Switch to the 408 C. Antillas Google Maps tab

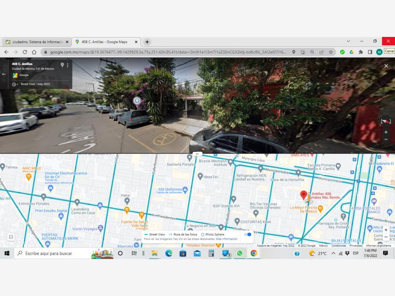[x=106, y=42]
